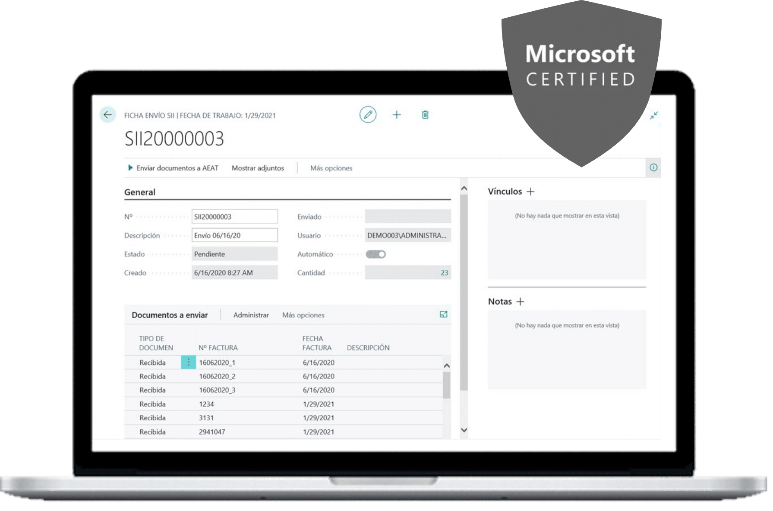The image size is (773, 511).
Task: Edit the Descripción field
Action: coord(234,235)
